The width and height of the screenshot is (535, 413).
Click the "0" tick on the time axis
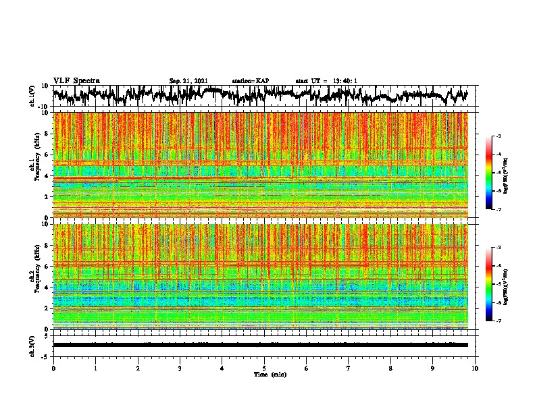pyautogui.click(x=53, y=368)
